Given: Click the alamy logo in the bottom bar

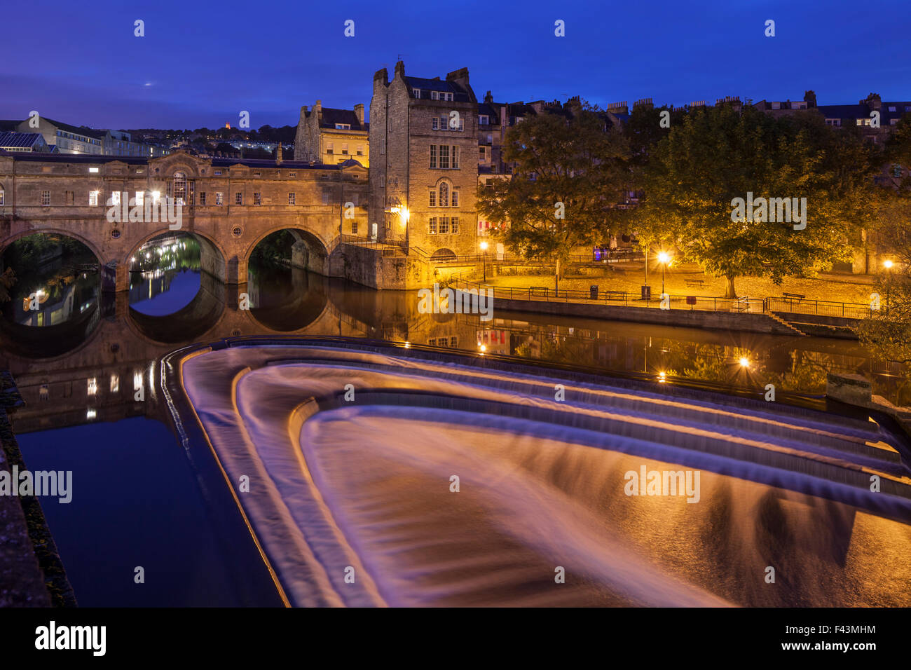Looking at the screenshot, I should click(x=71, y=638).
